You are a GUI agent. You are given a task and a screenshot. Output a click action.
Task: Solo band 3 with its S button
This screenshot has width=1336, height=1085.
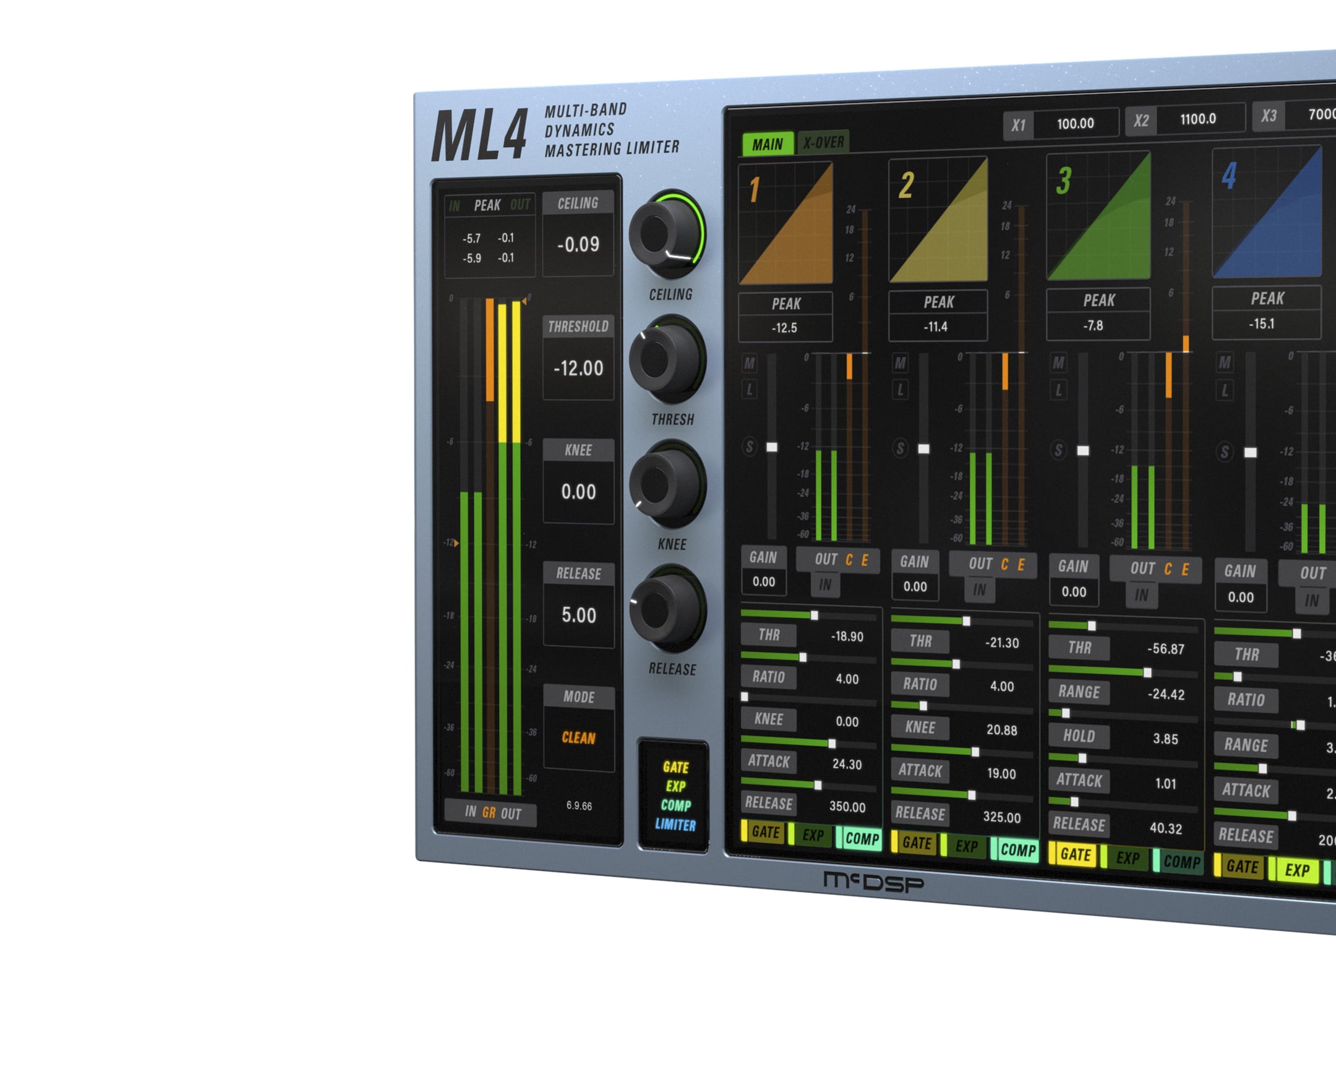pos(1058,450)
